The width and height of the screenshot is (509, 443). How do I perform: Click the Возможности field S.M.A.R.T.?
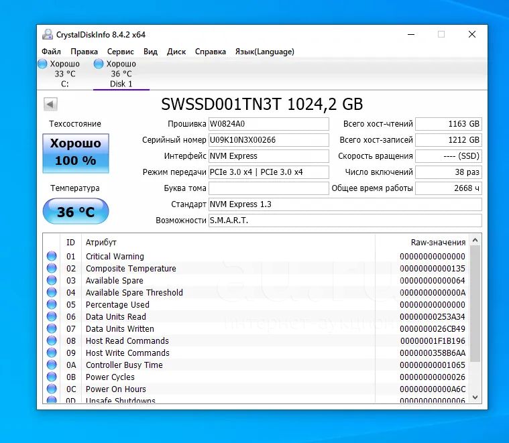click(345, 220)
